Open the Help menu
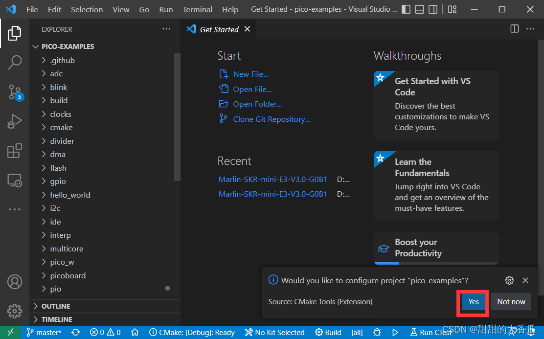 [230, 9]
